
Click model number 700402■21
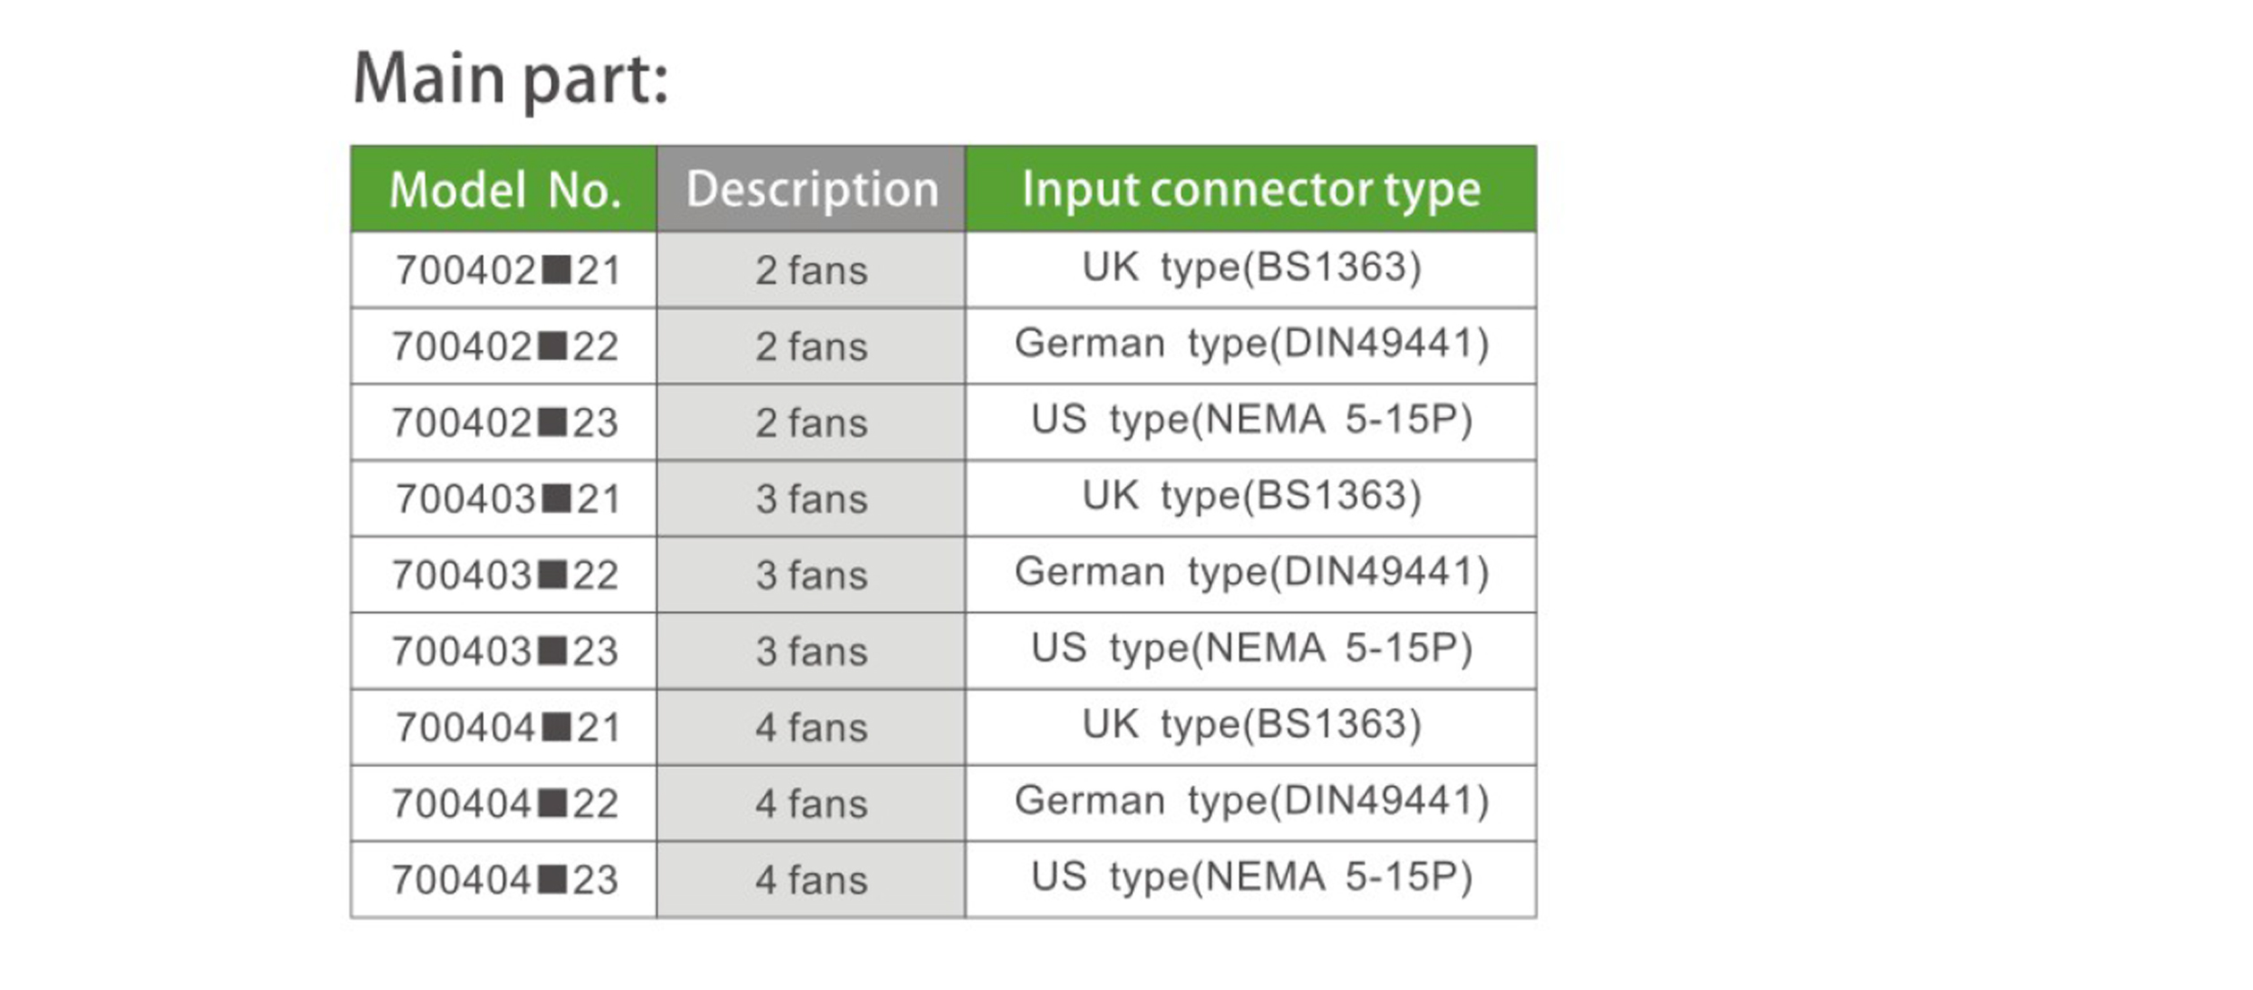click(507, 270)
